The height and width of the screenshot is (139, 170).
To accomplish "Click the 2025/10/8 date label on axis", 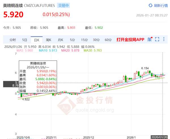I will pos(23,138).
